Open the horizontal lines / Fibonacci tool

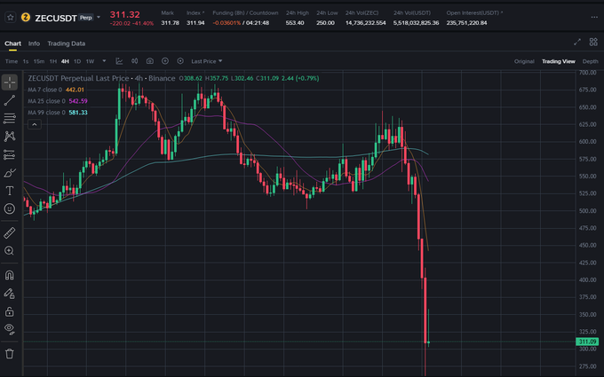coord(10,118)
